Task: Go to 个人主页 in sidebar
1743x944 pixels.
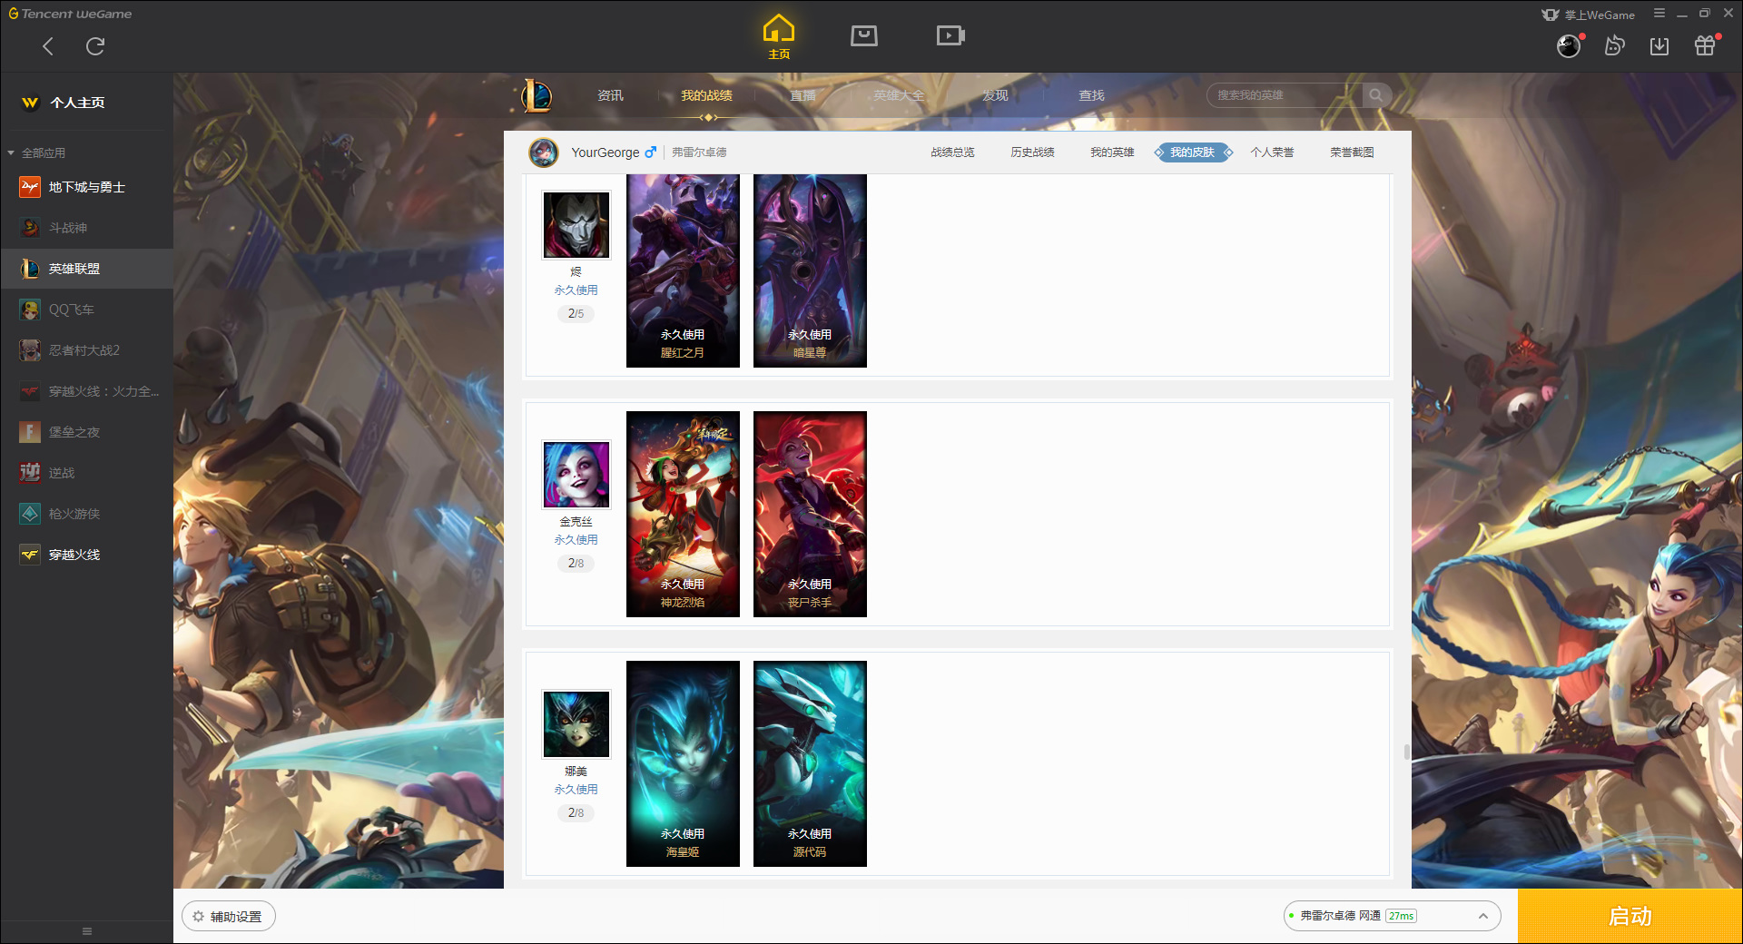Action: [87, 103]
